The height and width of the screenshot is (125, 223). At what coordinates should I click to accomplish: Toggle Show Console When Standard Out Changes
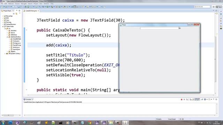[196, 100]
